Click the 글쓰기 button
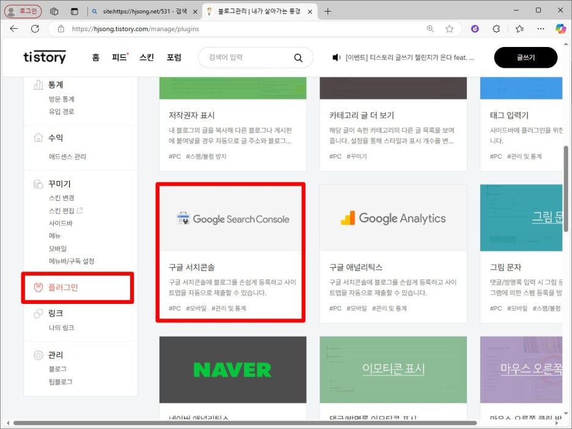This screenshot has width=572, height=429. (526, 57)
